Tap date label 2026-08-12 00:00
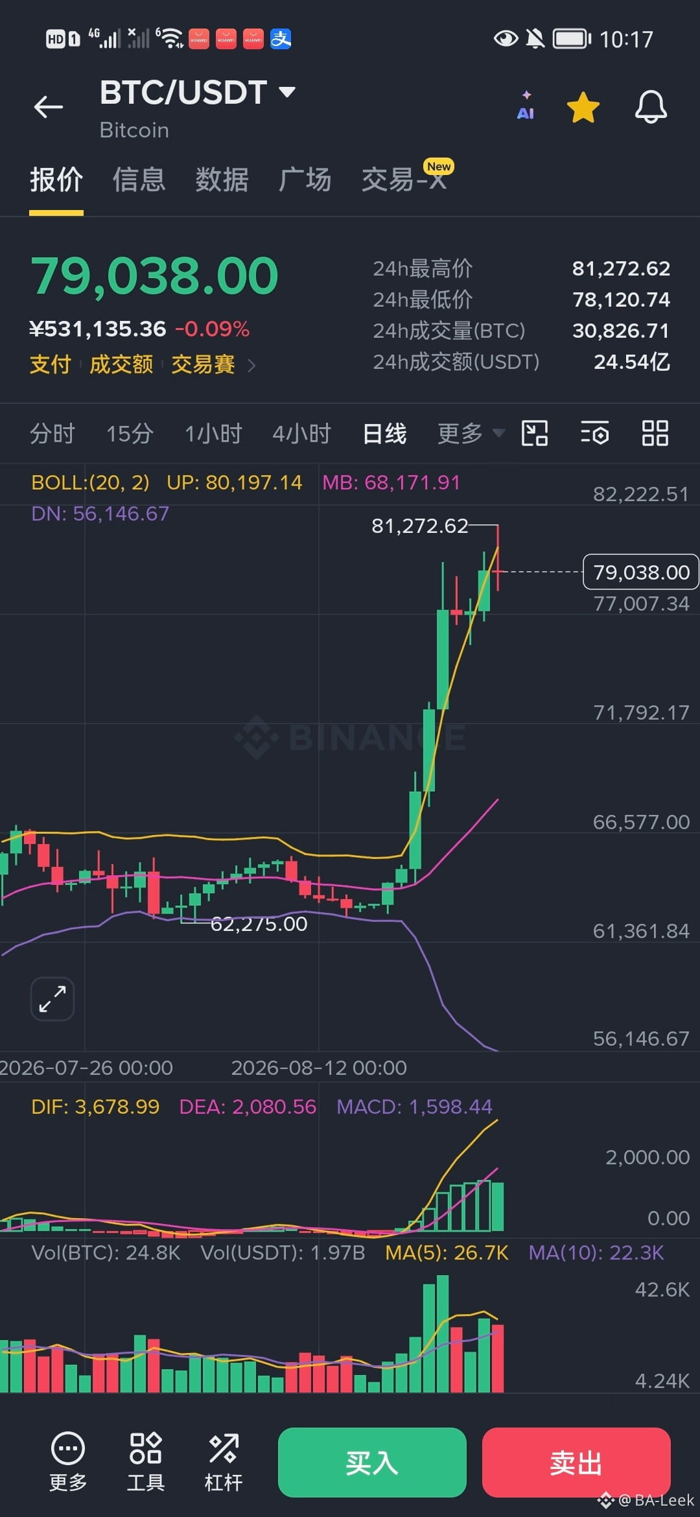Image resolution: width=700 pixels, height=1517 pixels. tap(319, 1068)
